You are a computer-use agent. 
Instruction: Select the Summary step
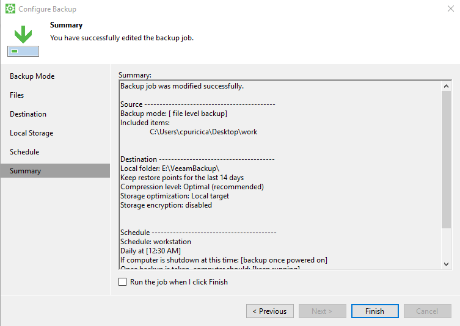[55, 170]
